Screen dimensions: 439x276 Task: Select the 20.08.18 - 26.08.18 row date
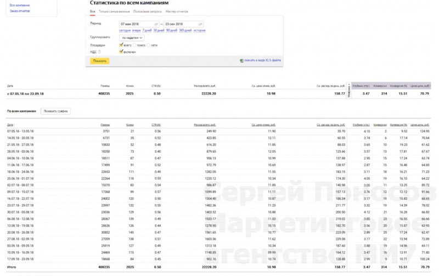(20, 232)
